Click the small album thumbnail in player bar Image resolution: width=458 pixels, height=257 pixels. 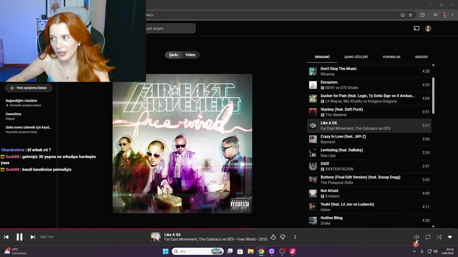pos(156,237)
